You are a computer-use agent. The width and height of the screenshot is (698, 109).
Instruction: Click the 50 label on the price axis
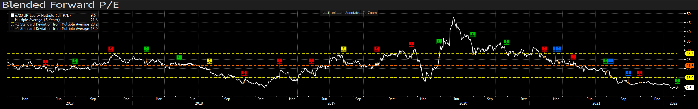[689, 14]
